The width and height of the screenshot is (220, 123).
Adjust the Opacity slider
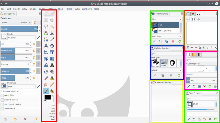19,29
